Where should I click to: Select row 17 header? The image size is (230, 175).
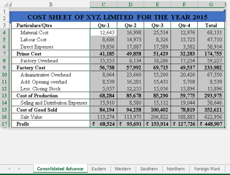(x=5, y=124)
